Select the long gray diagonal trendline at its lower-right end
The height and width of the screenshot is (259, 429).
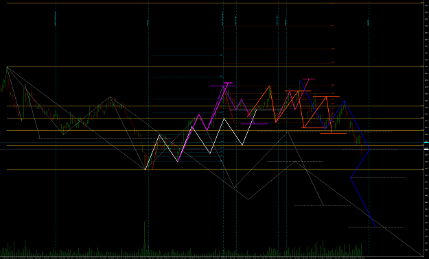(x=421, y=255)
